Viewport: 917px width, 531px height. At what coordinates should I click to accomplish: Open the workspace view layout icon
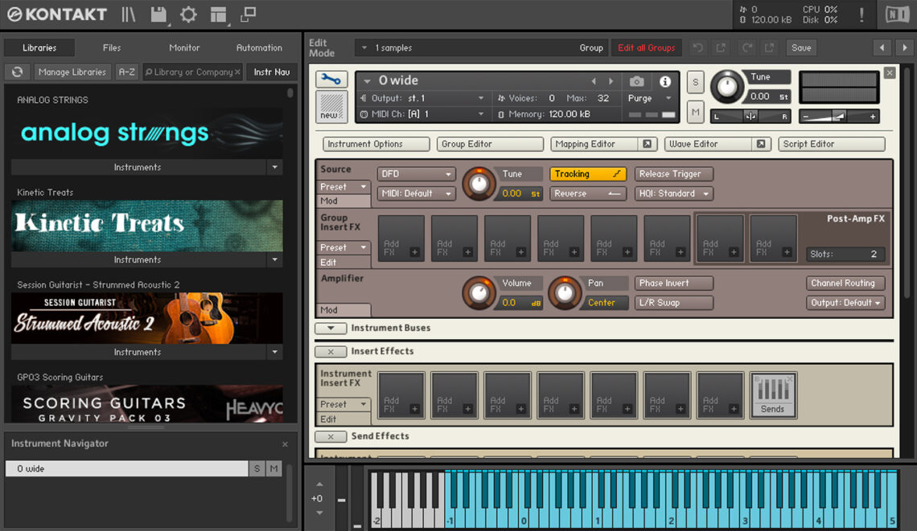click(218, 14)
